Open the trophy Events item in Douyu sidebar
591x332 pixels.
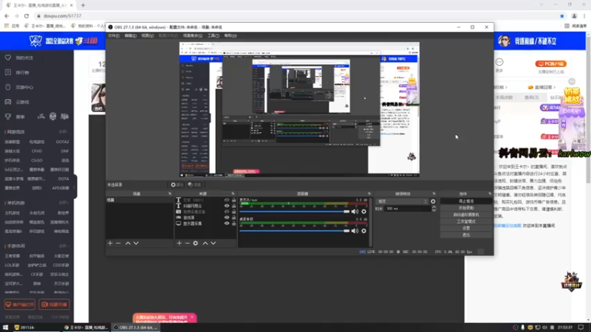click(x=15, y=117)
